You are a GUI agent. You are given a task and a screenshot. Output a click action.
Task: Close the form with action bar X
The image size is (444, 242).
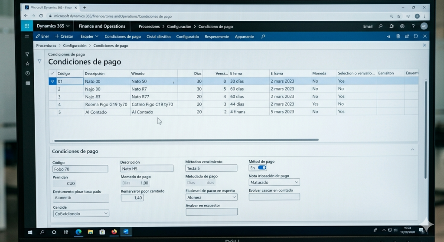[x=425, y=36]
